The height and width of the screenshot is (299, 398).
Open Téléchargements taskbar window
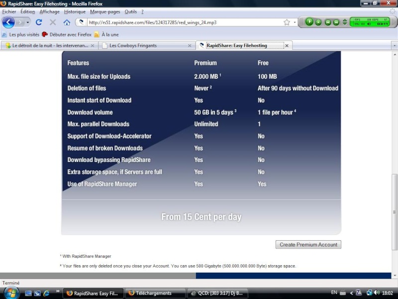[x=155, y=294]
